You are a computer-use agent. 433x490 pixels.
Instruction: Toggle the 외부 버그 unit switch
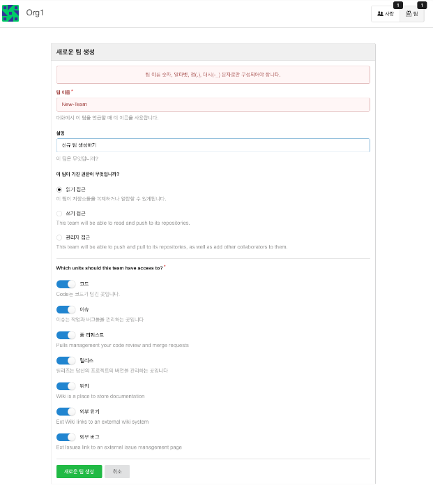coord(66,437)
